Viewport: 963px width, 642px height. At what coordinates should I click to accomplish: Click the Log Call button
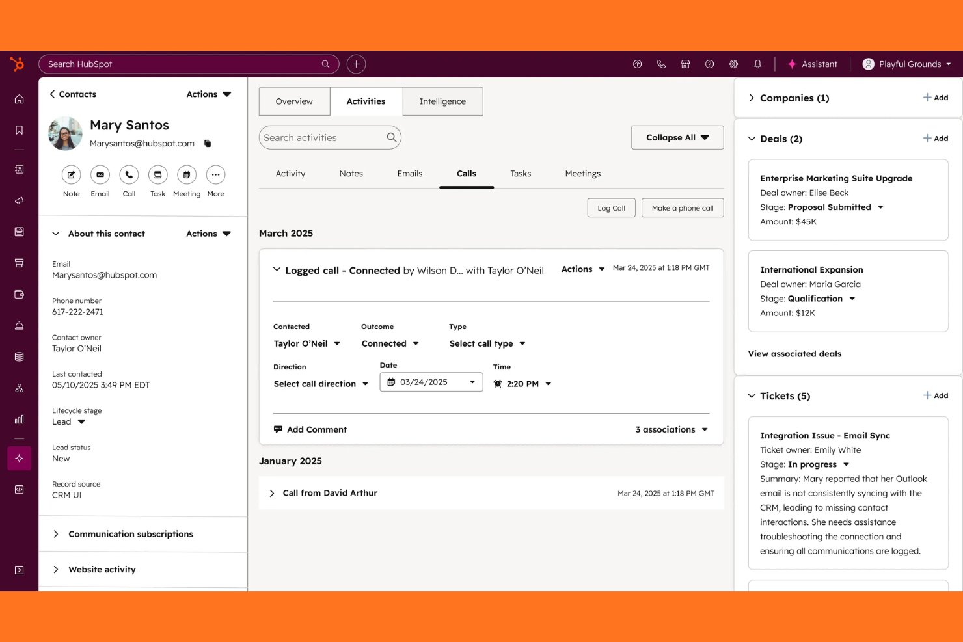point(611,207)
